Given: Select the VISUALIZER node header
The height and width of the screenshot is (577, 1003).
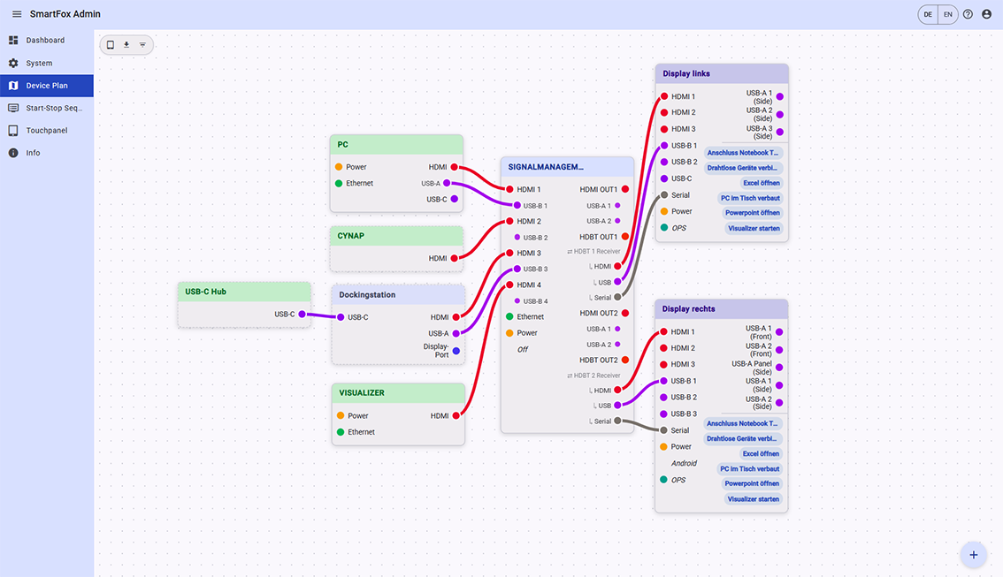Looking at the screenshot, I should 398,393.
